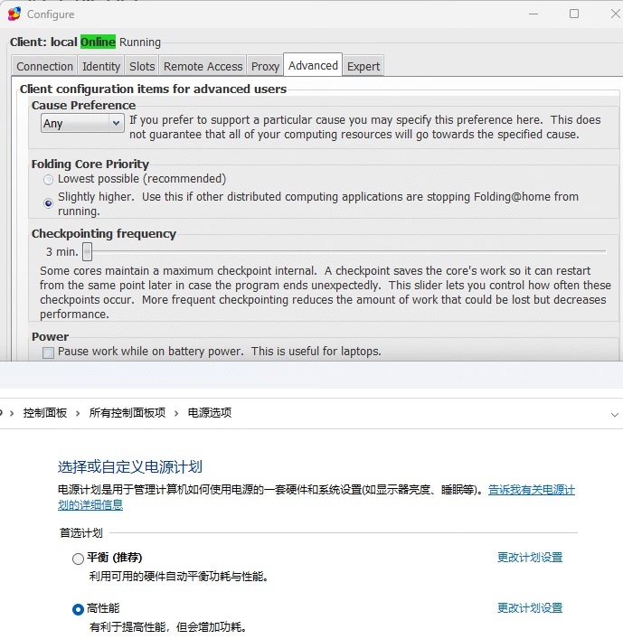Click the green Online status label
The width and height of the screenshot is (623, 639).
98,42
